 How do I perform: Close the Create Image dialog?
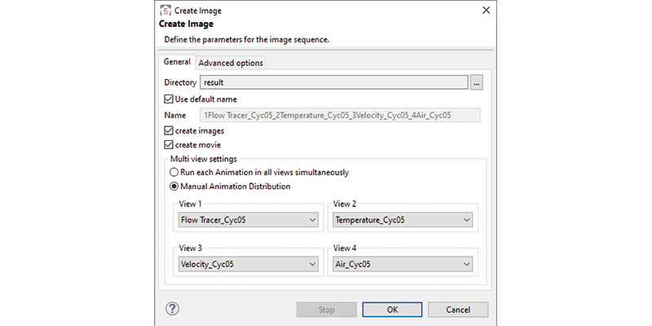(x=486, y=11)
